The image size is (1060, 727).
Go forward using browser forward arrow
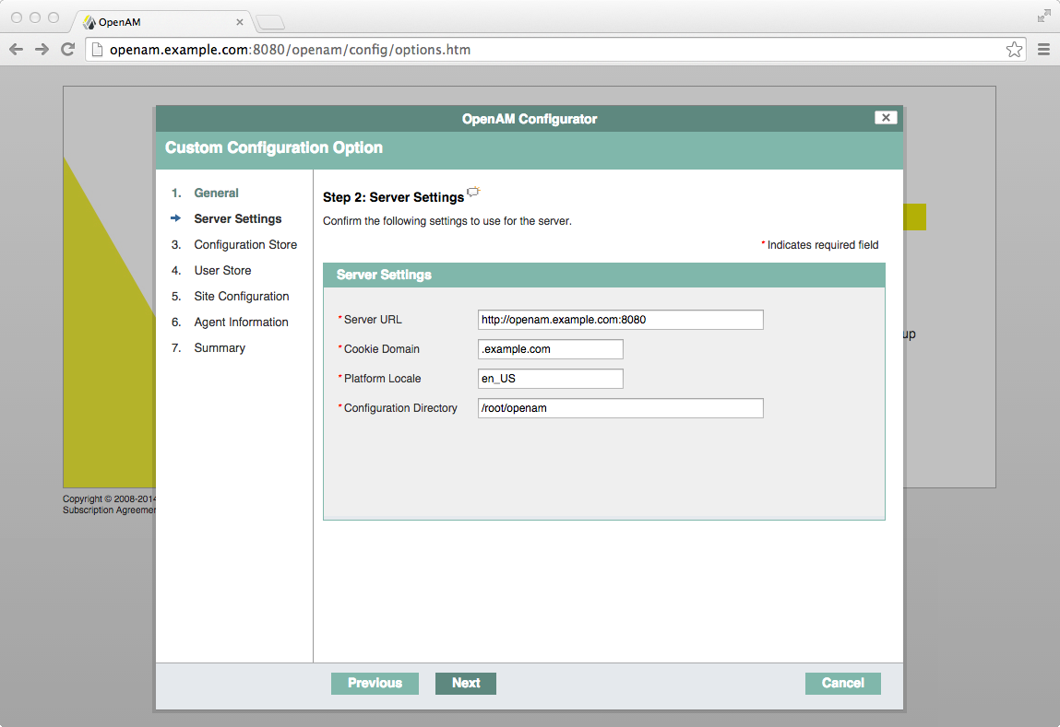click(x=42, y=49)
